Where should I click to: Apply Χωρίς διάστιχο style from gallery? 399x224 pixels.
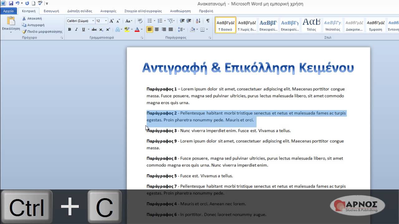pyautogui.click(x=247, y=25)
